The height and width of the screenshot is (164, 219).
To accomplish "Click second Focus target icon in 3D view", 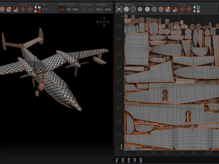I will (30, 9).
